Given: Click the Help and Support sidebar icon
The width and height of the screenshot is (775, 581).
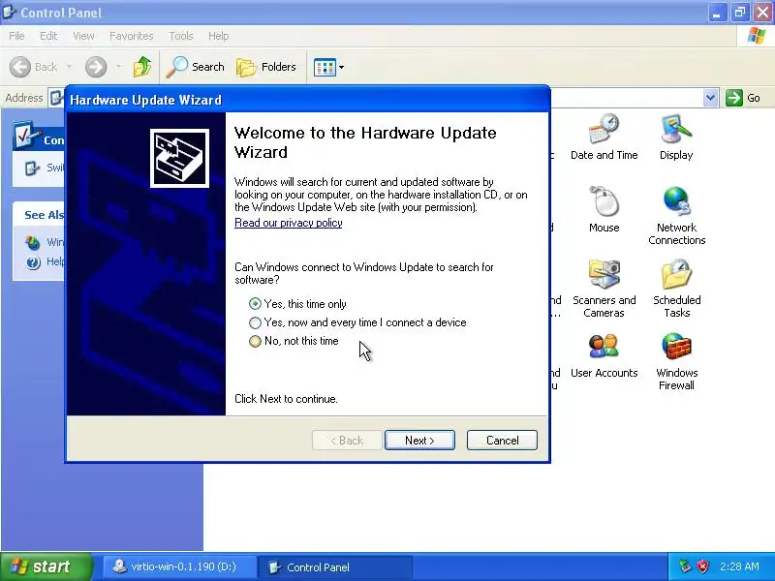Looking at the screenshot, I should pos(33,262).
